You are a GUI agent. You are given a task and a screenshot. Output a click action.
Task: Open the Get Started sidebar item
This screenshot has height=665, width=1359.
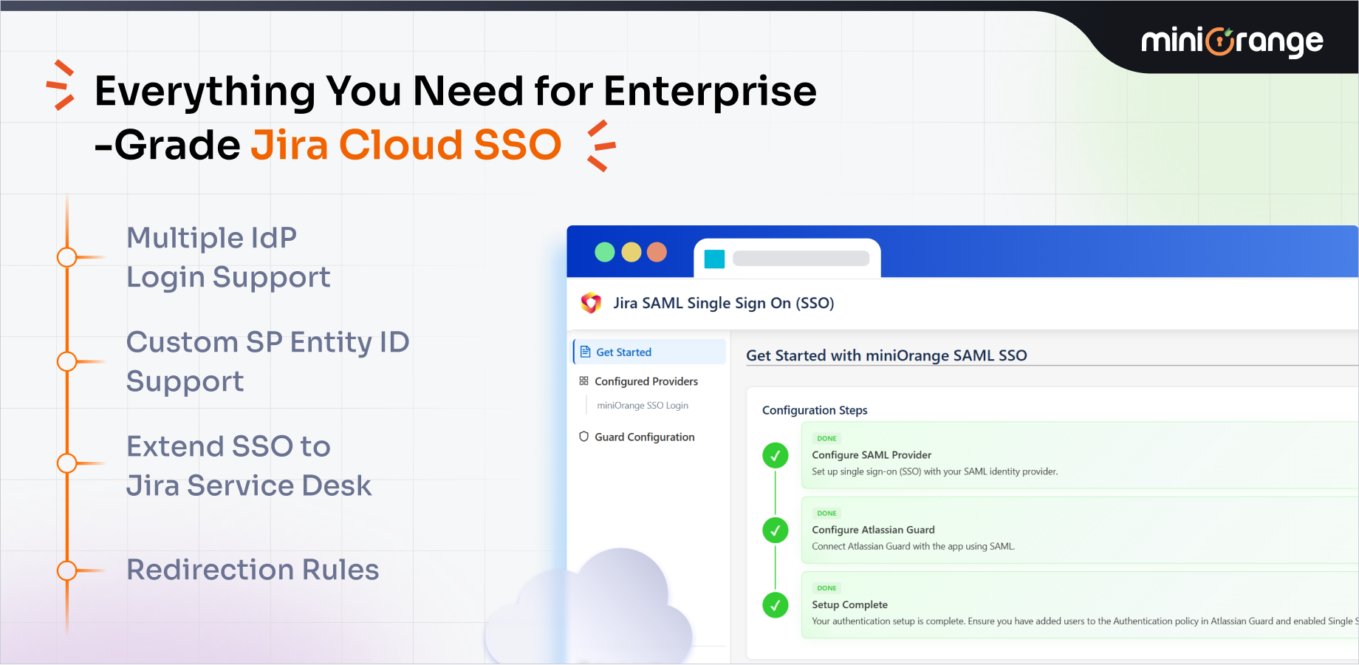click(x=649, y=352)
